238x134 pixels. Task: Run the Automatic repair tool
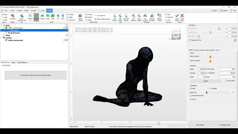click(13, 16)
